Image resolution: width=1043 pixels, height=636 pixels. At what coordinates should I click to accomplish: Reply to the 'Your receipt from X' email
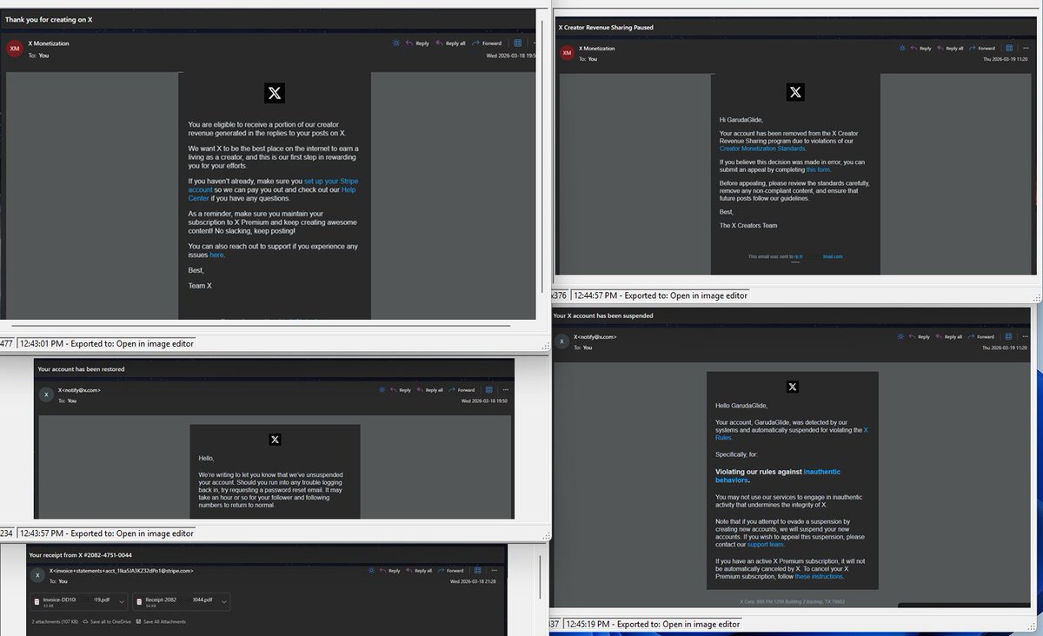391,571
